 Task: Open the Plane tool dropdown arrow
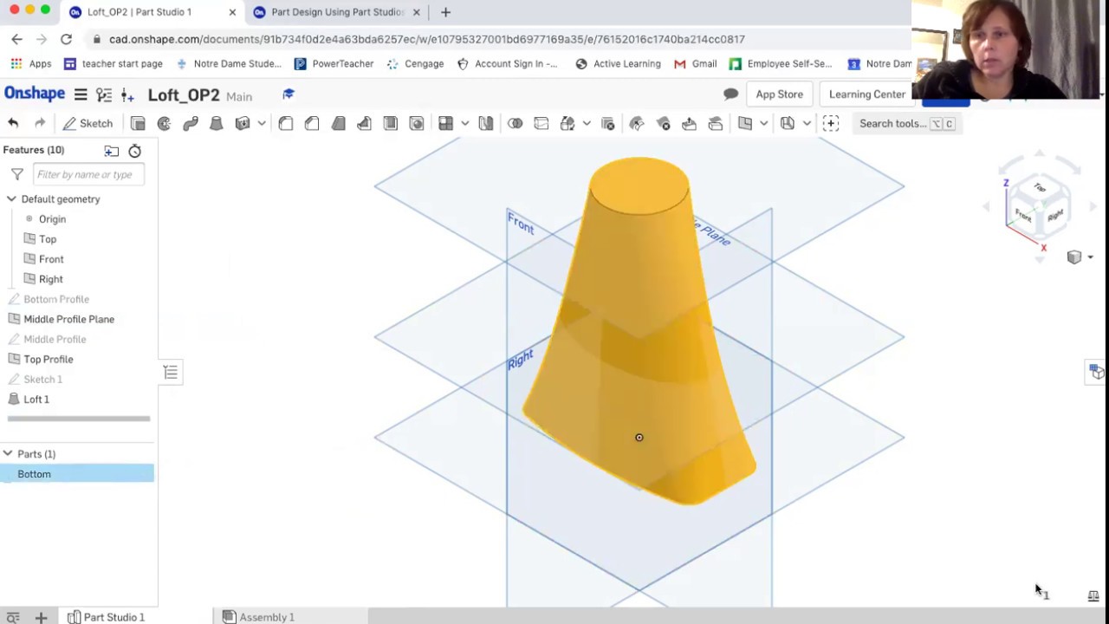(x=763, y=123)
